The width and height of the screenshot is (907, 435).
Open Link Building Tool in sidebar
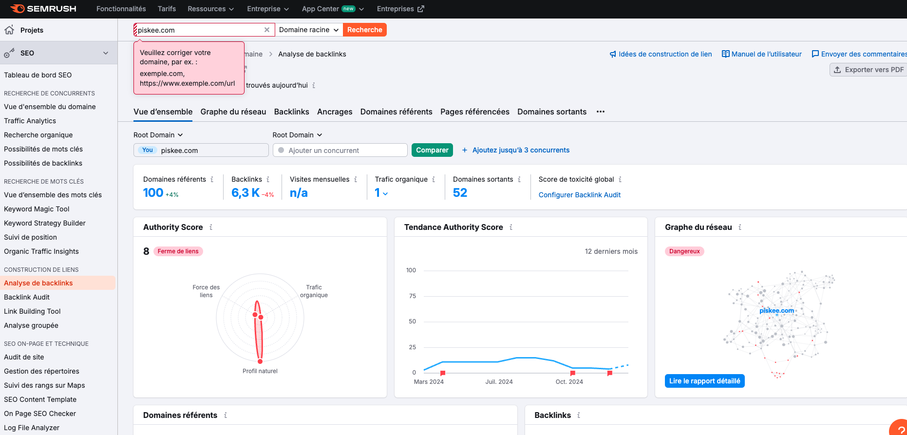coord(32,311)
